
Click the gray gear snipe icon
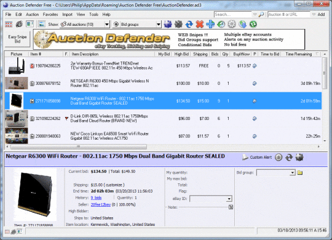(x=178, y=24)
